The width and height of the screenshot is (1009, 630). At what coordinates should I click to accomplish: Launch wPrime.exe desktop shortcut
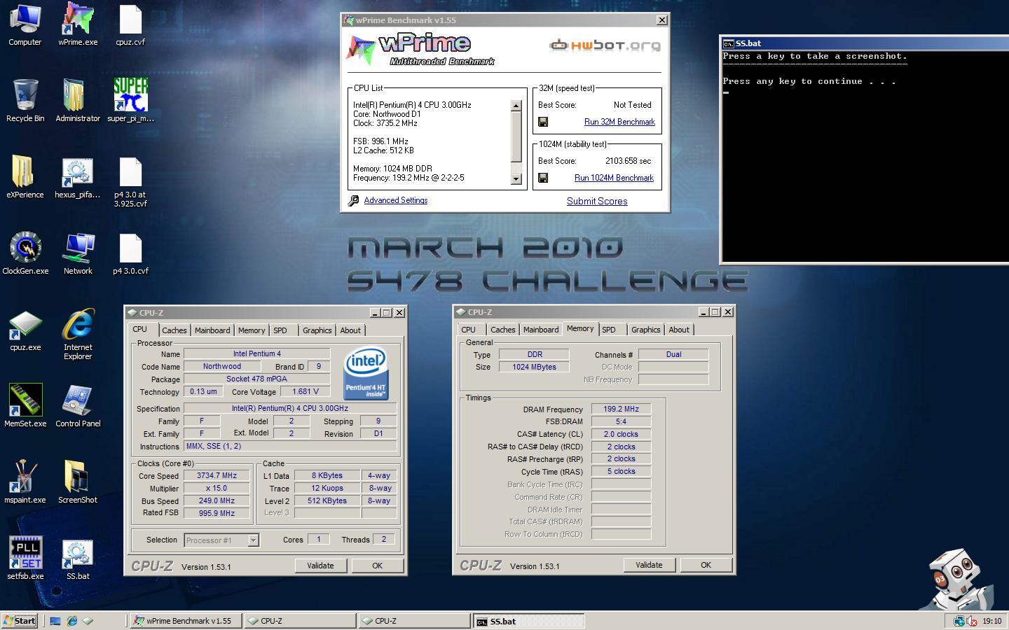(77, 20)
